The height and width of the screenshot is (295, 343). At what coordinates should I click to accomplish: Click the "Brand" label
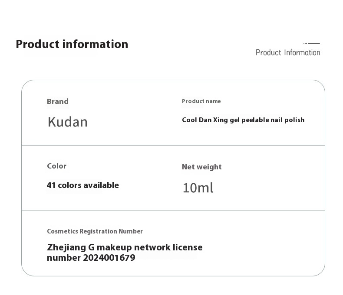click(58, 101)
